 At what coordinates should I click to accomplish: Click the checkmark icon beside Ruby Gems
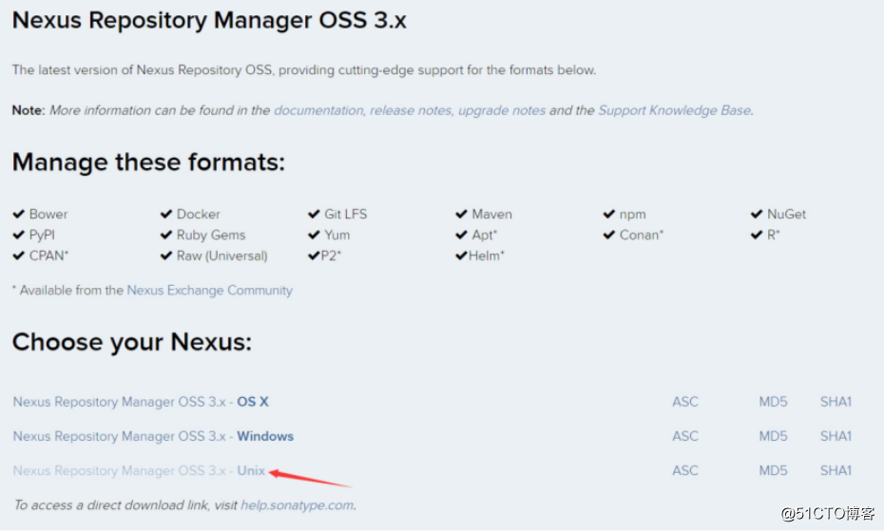[165, 235]
